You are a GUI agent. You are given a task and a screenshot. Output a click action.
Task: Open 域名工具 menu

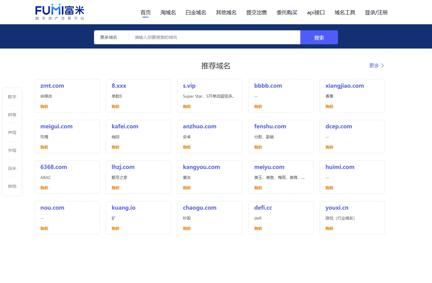tap(345, 12)
